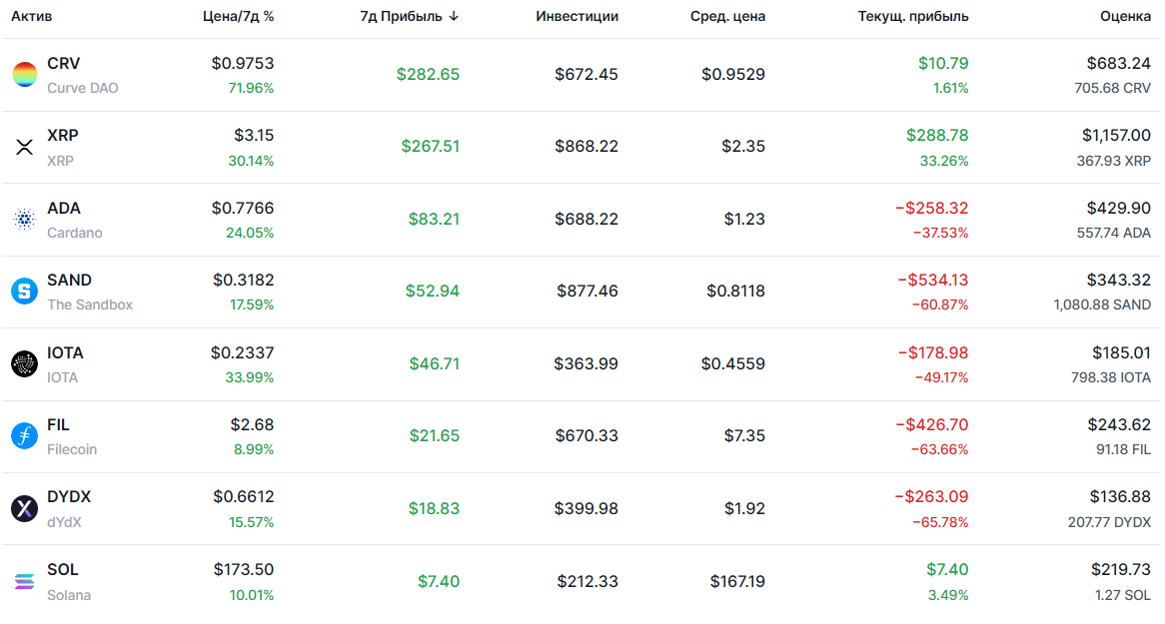Click the Curve DAO rainbow coin icon

pos(24,75)
